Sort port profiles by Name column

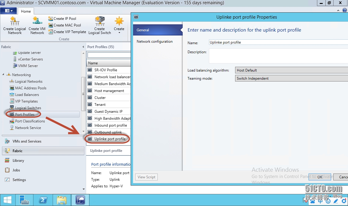click(109, 63)
